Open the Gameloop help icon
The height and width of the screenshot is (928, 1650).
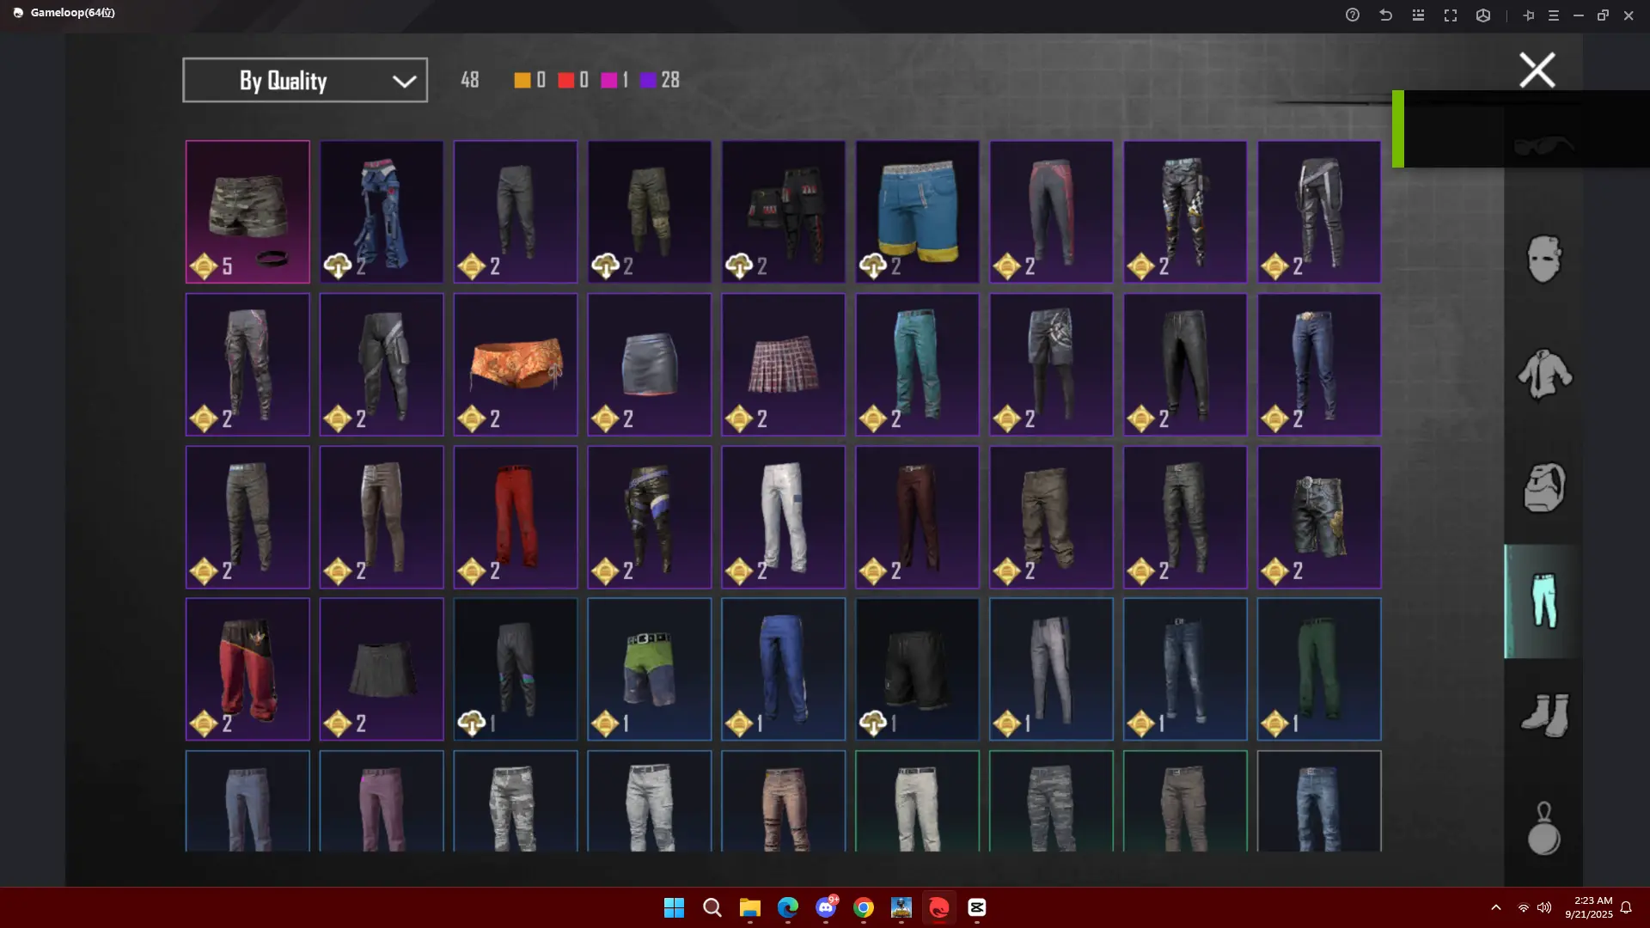tap(1353, 15)
